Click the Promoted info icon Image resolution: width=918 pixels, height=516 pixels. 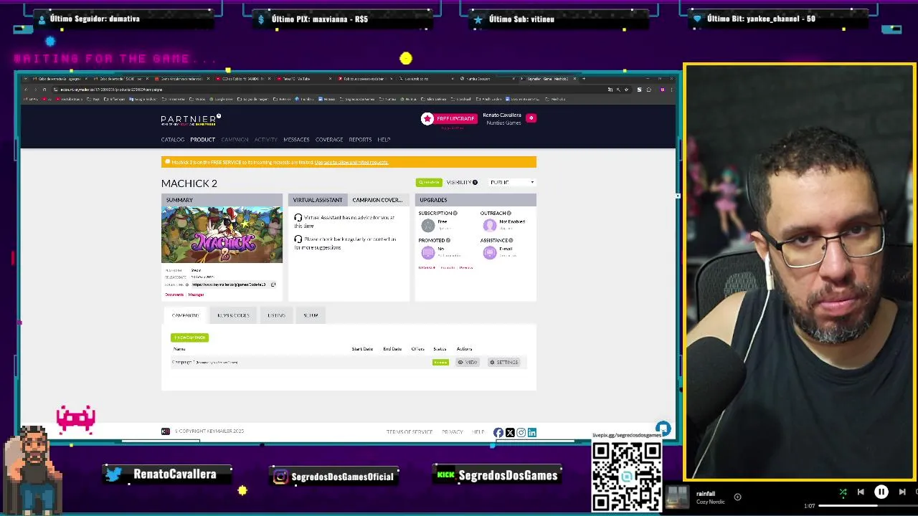(x=448, y=240)
